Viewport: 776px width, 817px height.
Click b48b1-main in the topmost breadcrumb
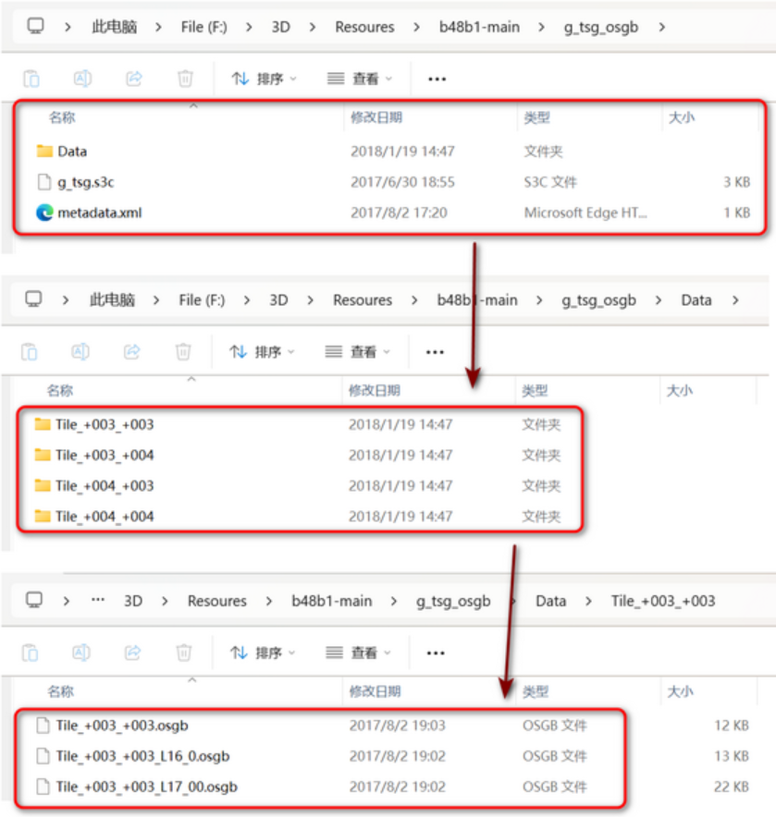coord(479,27)
